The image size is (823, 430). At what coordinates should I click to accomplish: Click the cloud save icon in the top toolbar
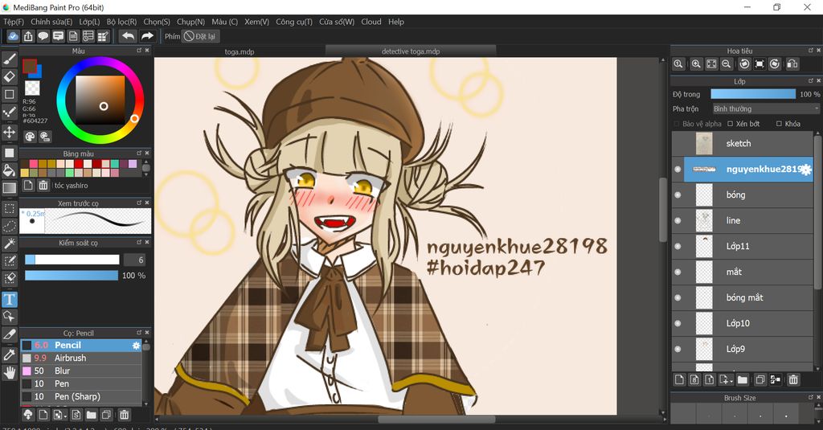pos(13,36)
